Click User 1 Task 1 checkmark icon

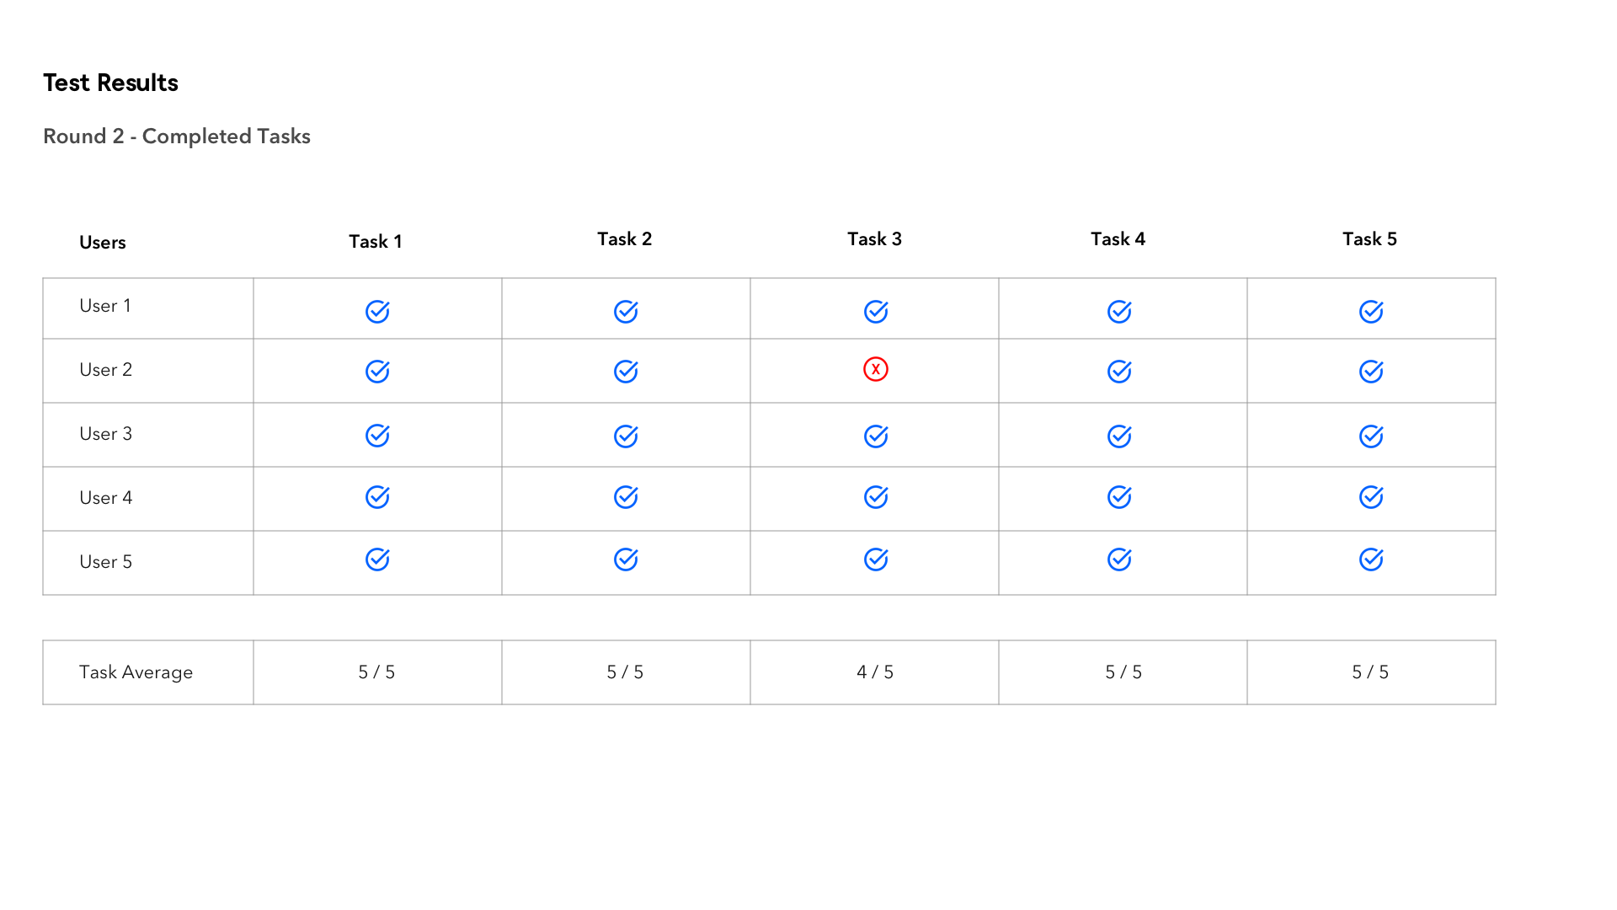click(x=377, y=312)
